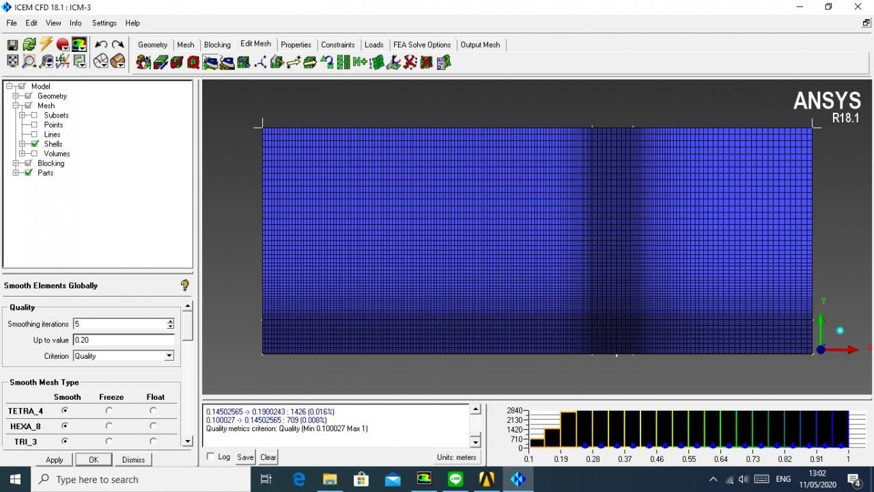Enable the Points checkbox in Mesh tree
The height and width of the screenshot is (492, 874).
pyautogui.click(x=35, y=125)
